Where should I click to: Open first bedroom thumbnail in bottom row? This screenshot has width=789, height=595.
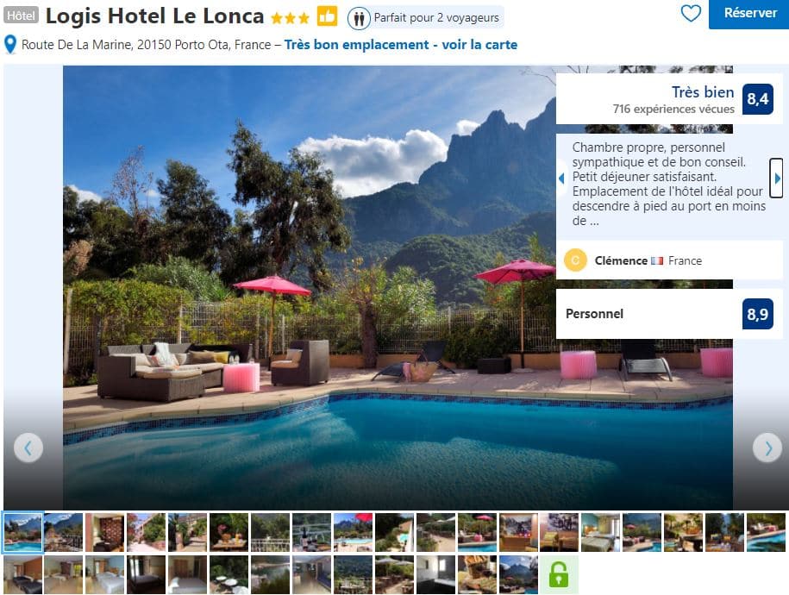click(x=22, y=575)
